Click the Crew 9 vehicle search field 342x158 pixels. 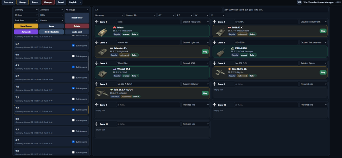(148, 105)
